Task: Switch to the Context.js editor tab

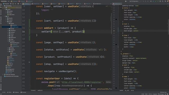Action: 26,4
